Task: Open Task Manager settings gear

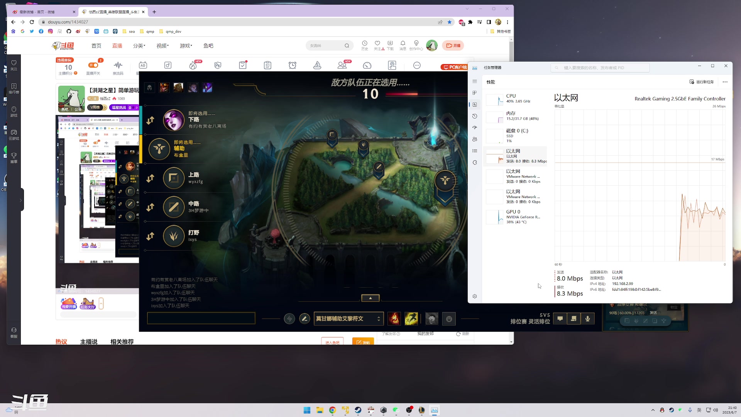Action: click(475, 296)
